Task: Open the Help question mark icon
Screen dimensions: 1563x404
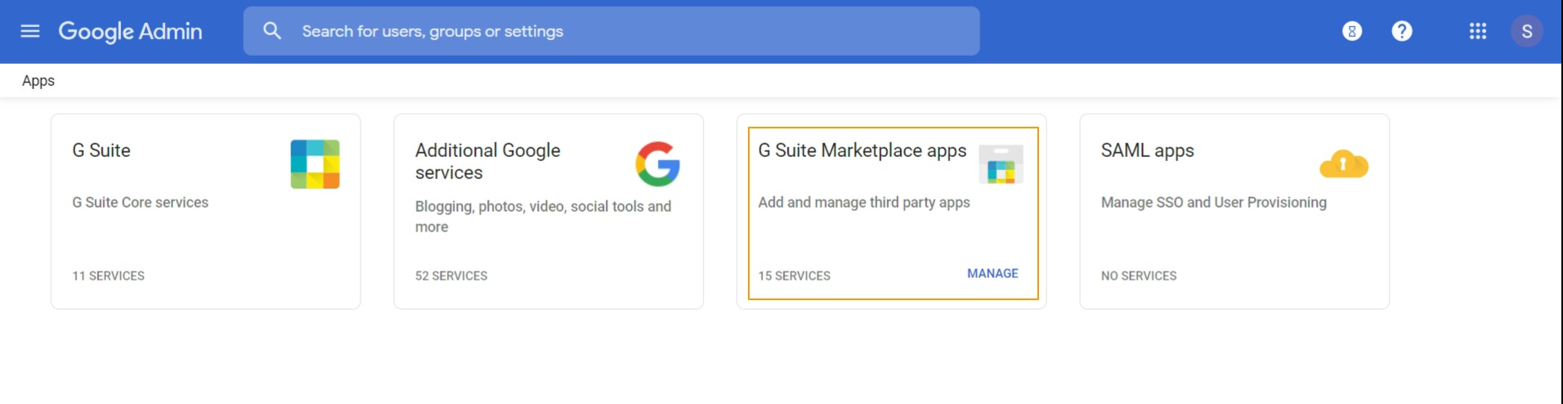Action: coord(1402,31)
